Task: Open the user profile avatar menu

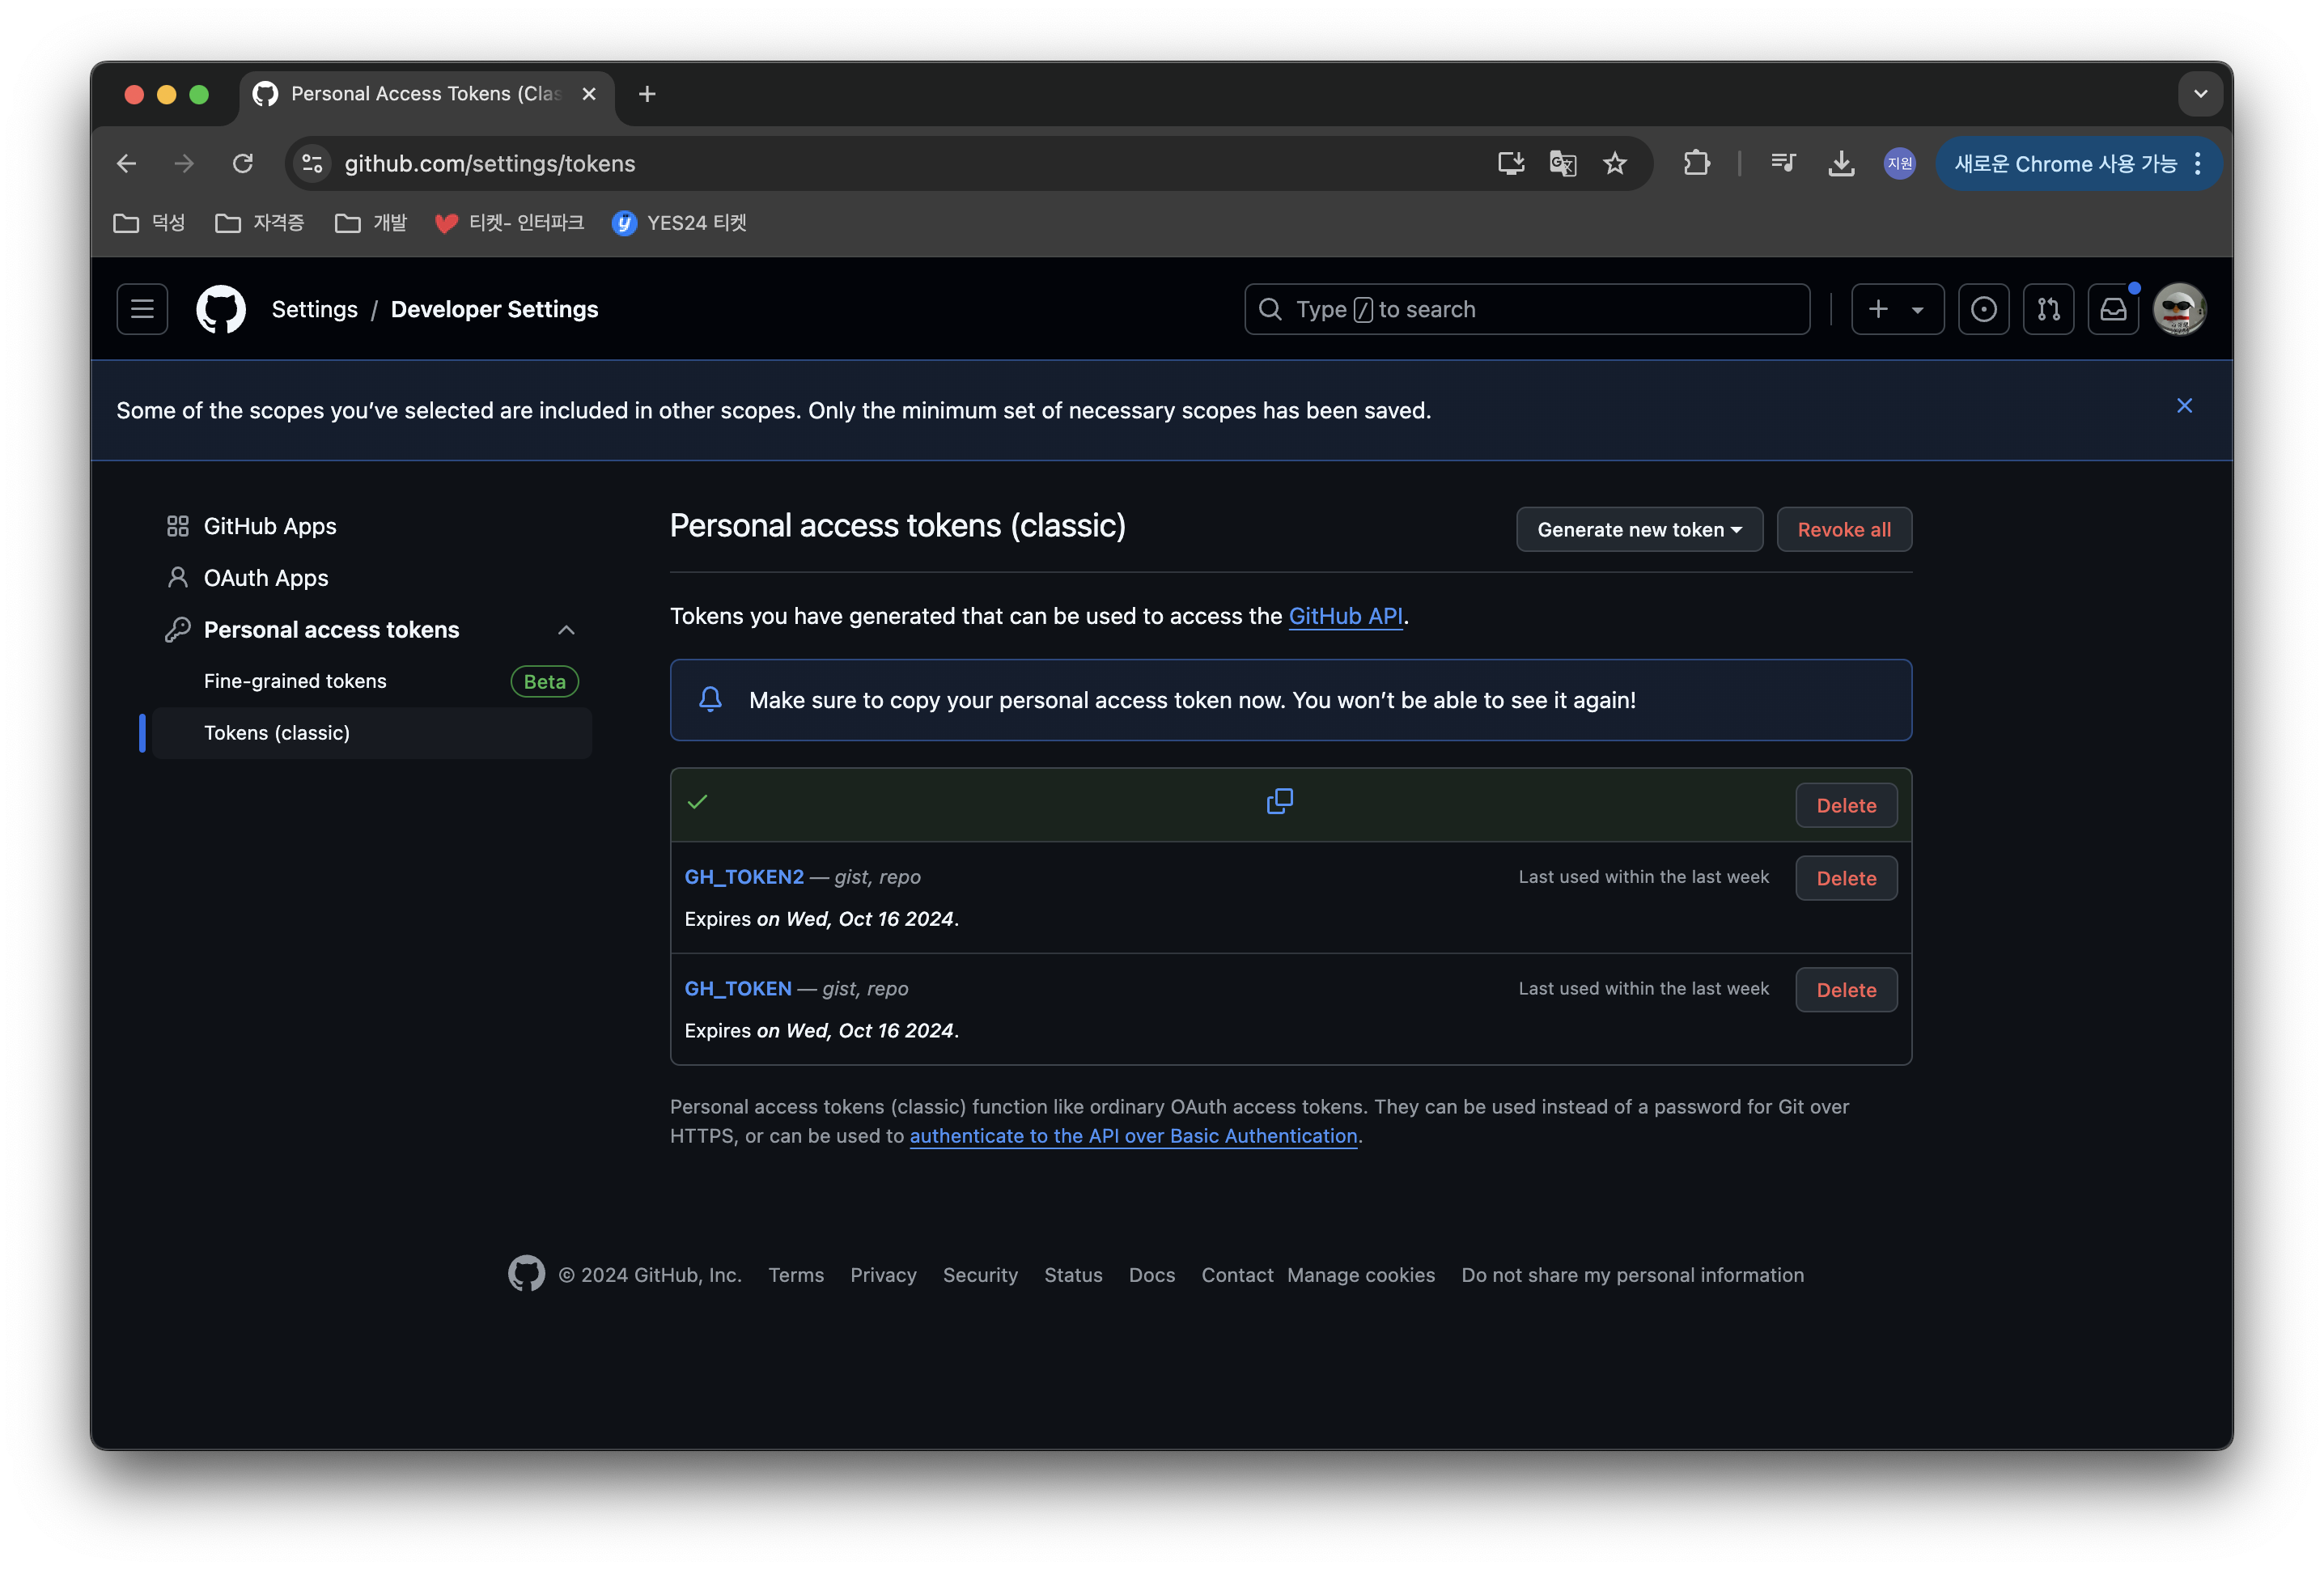Action: pos(2178,309)
